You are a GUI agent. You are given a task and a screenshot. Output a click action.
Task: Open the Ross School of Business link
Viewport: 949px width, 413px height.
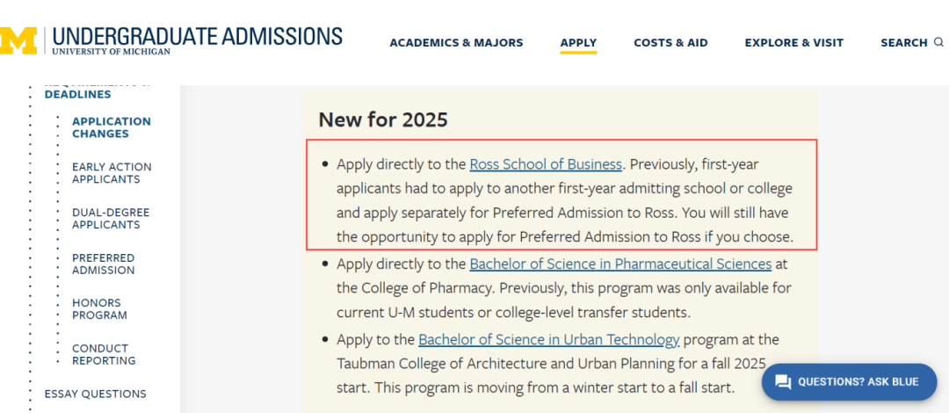point(546,164)
